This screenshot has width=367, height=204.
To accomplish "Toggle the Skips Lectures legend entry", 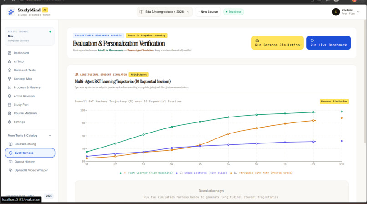I will pyautogui.click(x=201, y=173).
